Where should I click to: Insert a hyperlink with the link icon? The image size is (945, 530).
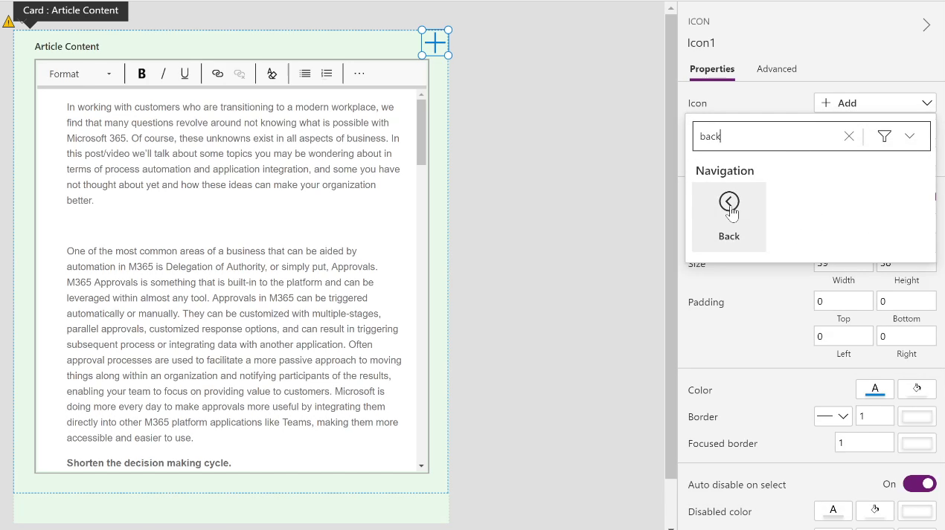pyautogui.click(x=217, y=74)
